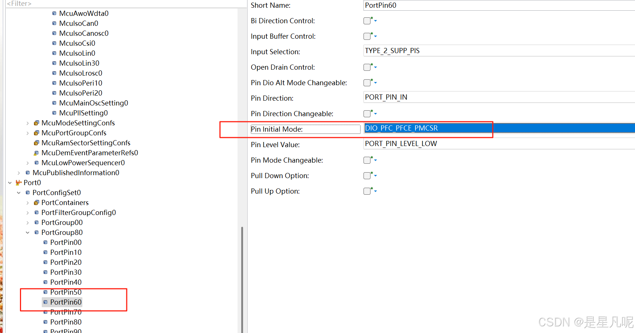The height and width of the screenshot is (333, 635).
Task: Click the McuPortGroupConfs folder icon
Action: click(x=37, y=133)
